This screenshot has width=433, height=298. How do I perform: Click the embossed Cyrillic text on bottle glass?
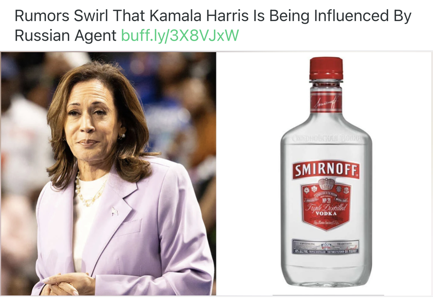326,139
